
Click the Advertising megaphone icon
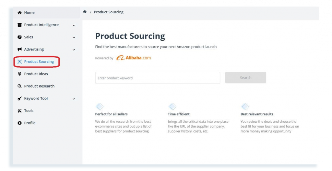click(19, 49)
